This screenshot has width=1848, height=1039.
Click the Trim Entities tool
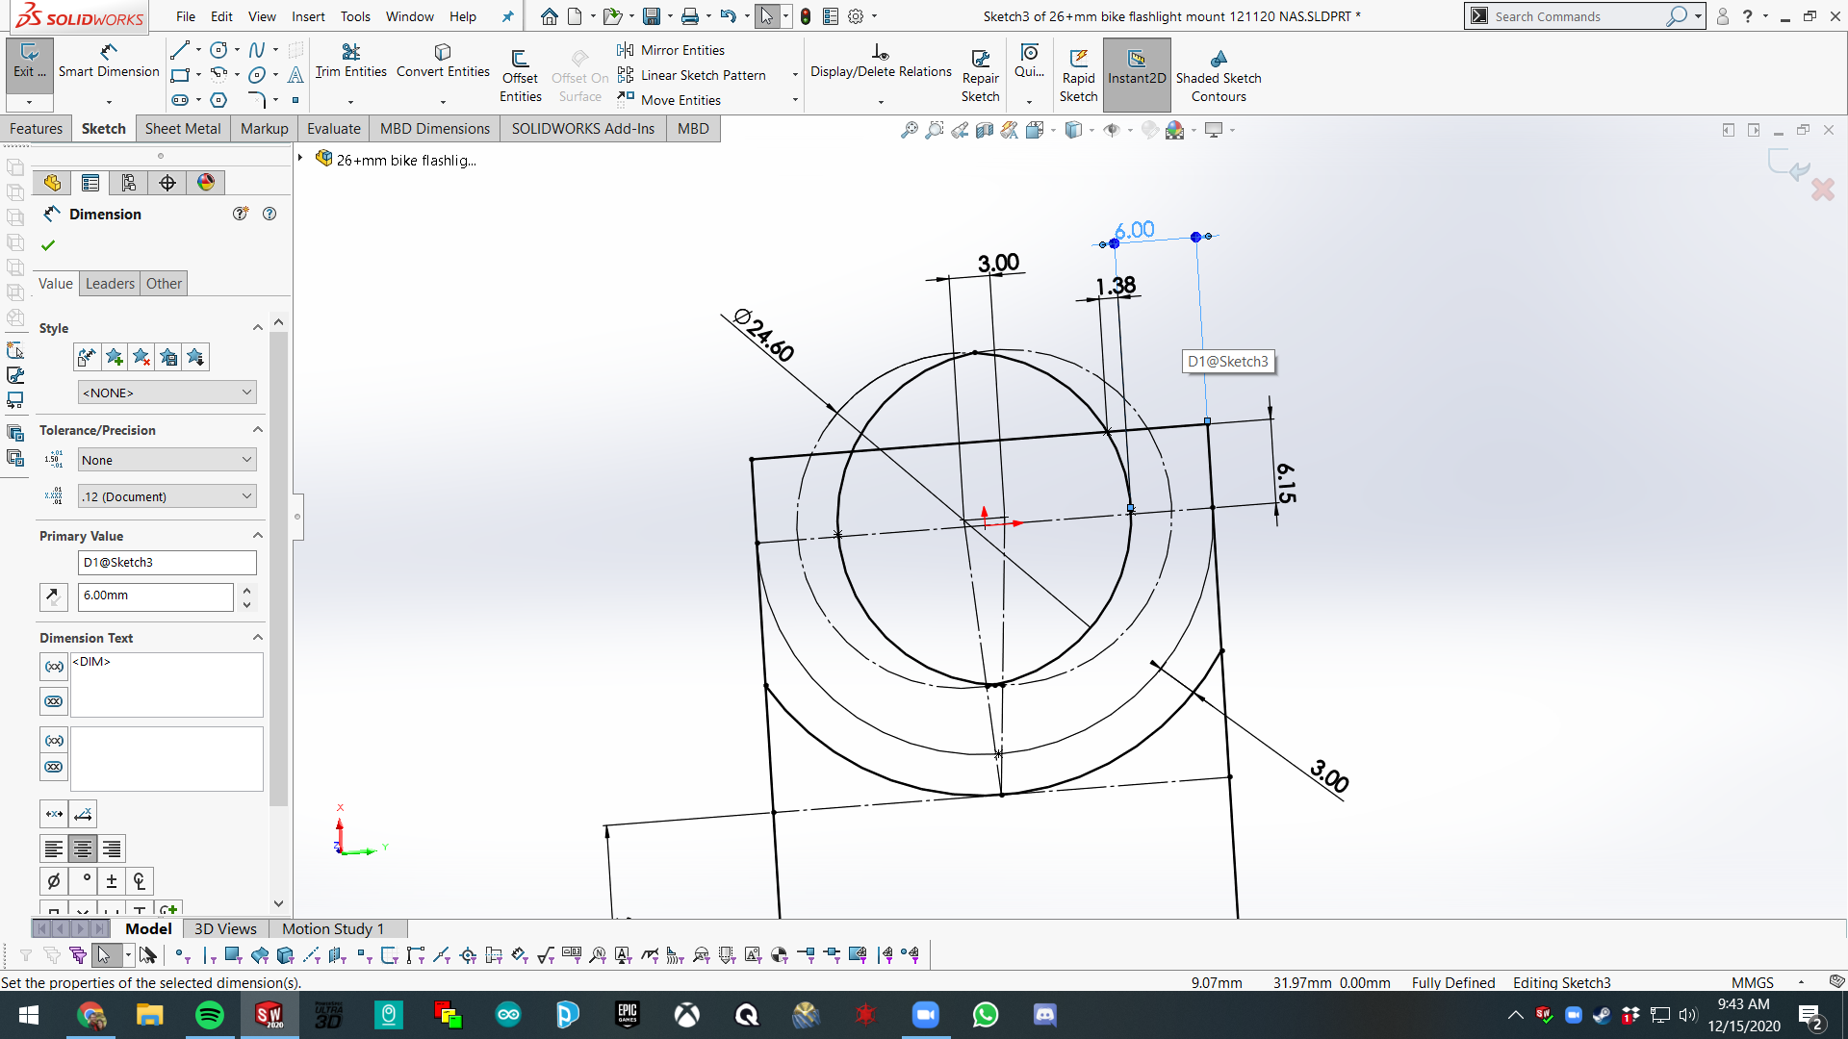[x=350, y=60]
